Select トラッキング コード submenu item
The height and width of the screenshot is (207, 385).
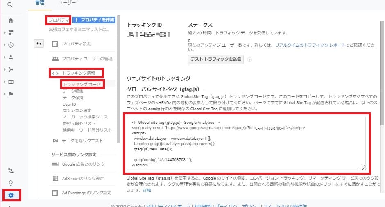tap(82, 84)
